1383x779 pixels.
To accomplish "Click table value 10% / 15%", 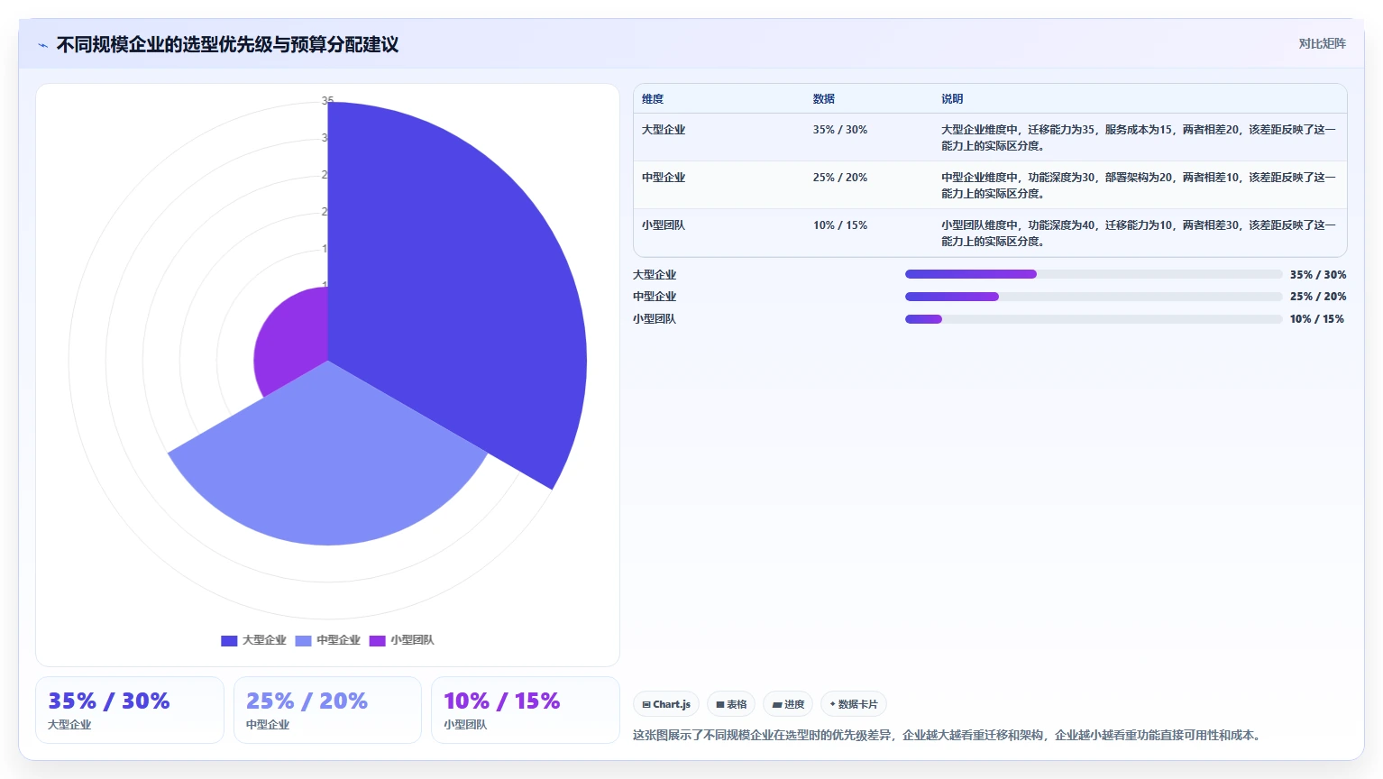I will coord(840,225).
